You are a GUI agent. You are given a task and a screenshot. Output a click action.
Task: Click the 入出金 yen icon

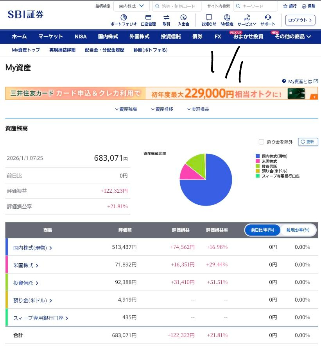183,18
